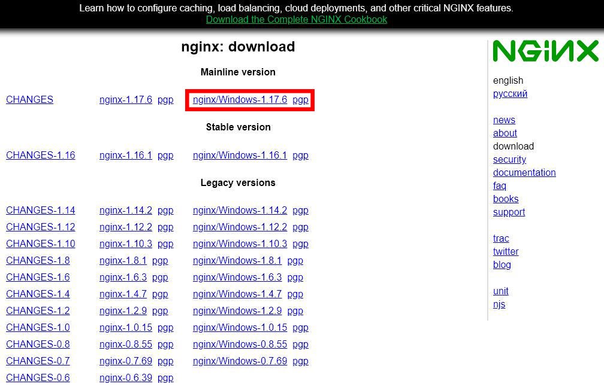The height and width of the screenshot is (387, 604).
Task: Download nginx-0.8.55
Action: [126, 344]
